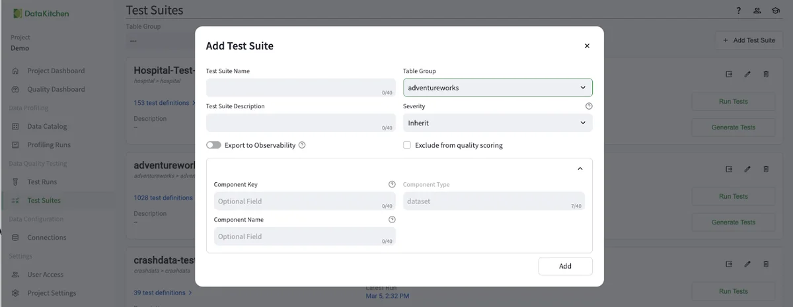Click the Test Suite Name input field
793x307 pixels.
[301, 88]
